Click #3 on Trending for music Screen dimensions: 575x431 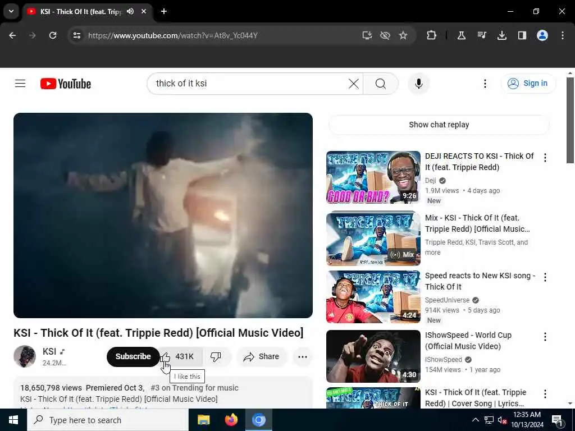click(x=194, y=388)
